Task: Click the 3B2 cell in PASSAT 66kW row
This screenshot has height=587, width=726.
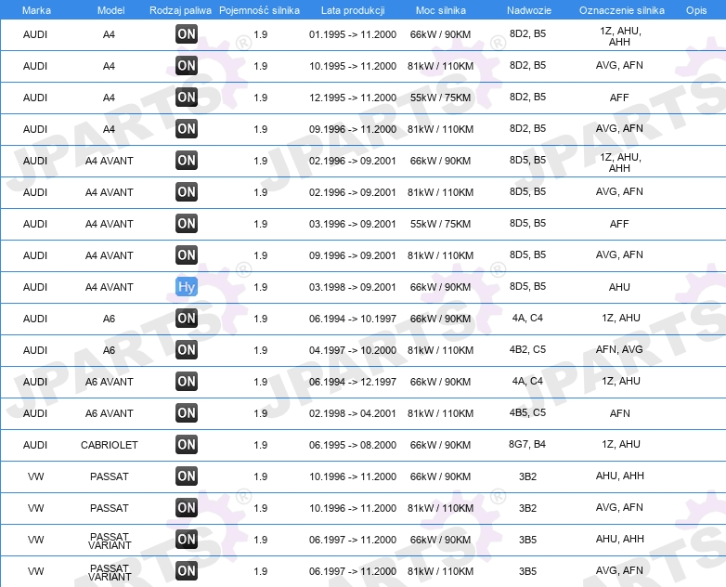Action: click(527, 476)
